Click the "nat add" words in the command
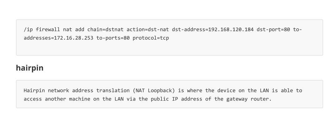The width and height of the screenshot is (331, 123). coord(74,29)
